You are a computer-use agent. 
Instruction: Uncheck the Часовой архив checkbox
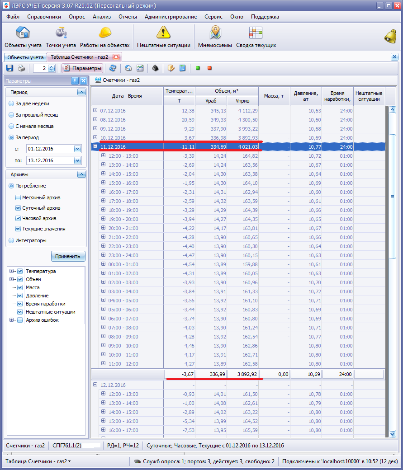click(18, 218)
